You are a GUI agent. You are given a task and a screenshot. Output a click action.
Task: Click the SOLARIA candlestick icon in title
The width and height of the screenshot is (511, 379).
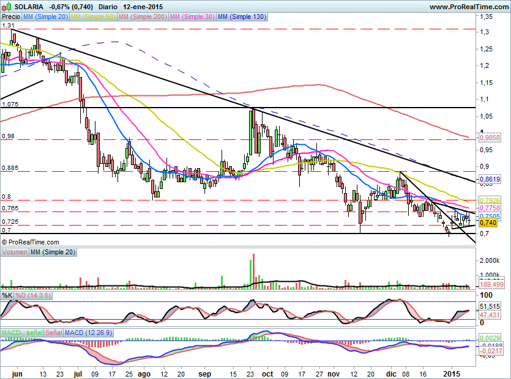[x=7, y=7]
